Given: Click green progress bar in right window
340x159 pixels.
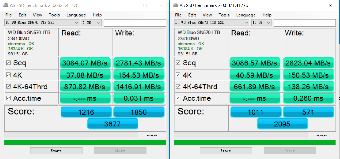Looking at the screenshot, I should [255, 142].
